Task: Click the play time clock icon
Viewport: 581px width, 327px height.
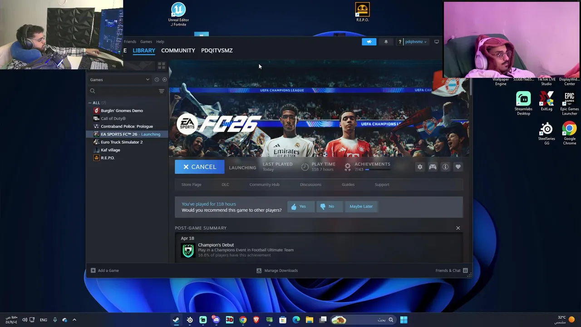Action: tap(305, 167)
